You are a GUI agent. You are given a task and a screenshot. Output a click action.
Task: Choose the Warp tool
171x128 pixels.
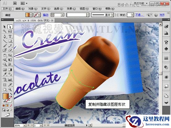5,60
